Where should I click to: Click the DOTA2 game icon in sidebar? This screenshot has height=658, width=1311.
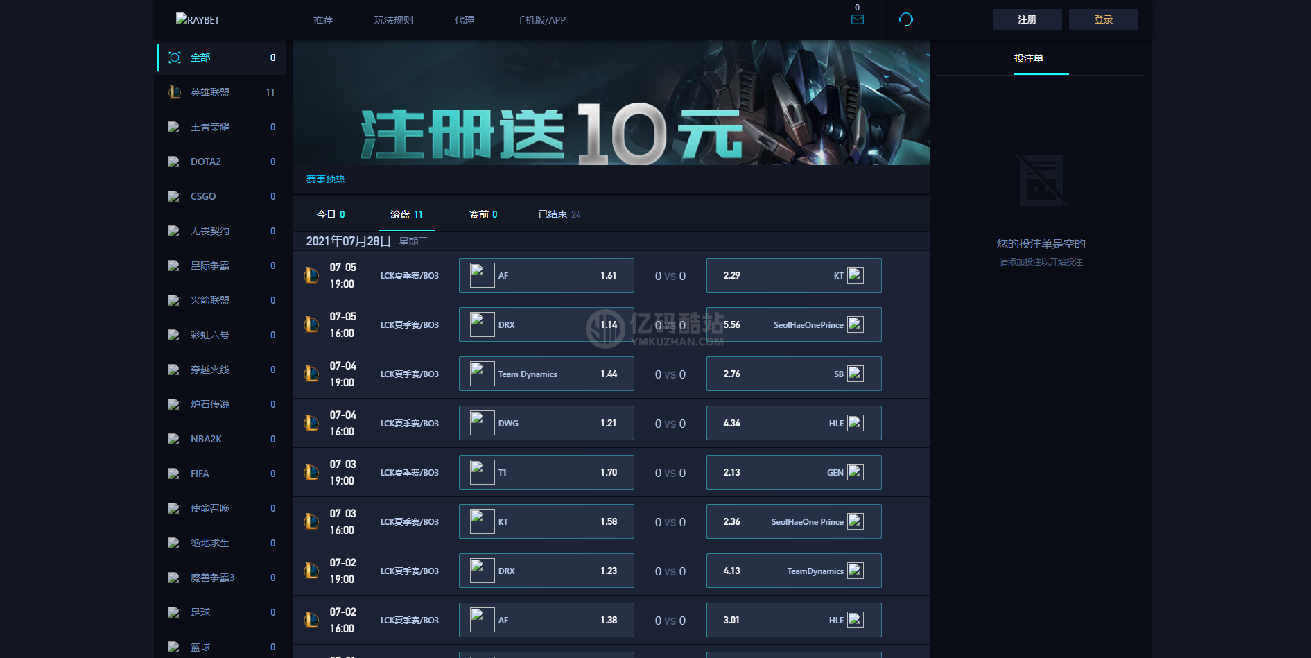174,162
